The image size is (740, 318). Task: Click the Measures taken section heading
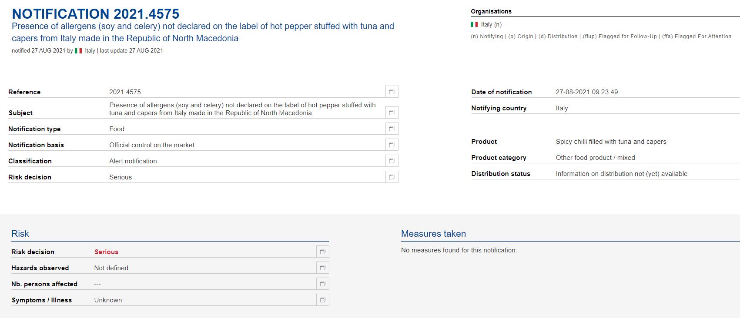point(433,234)
